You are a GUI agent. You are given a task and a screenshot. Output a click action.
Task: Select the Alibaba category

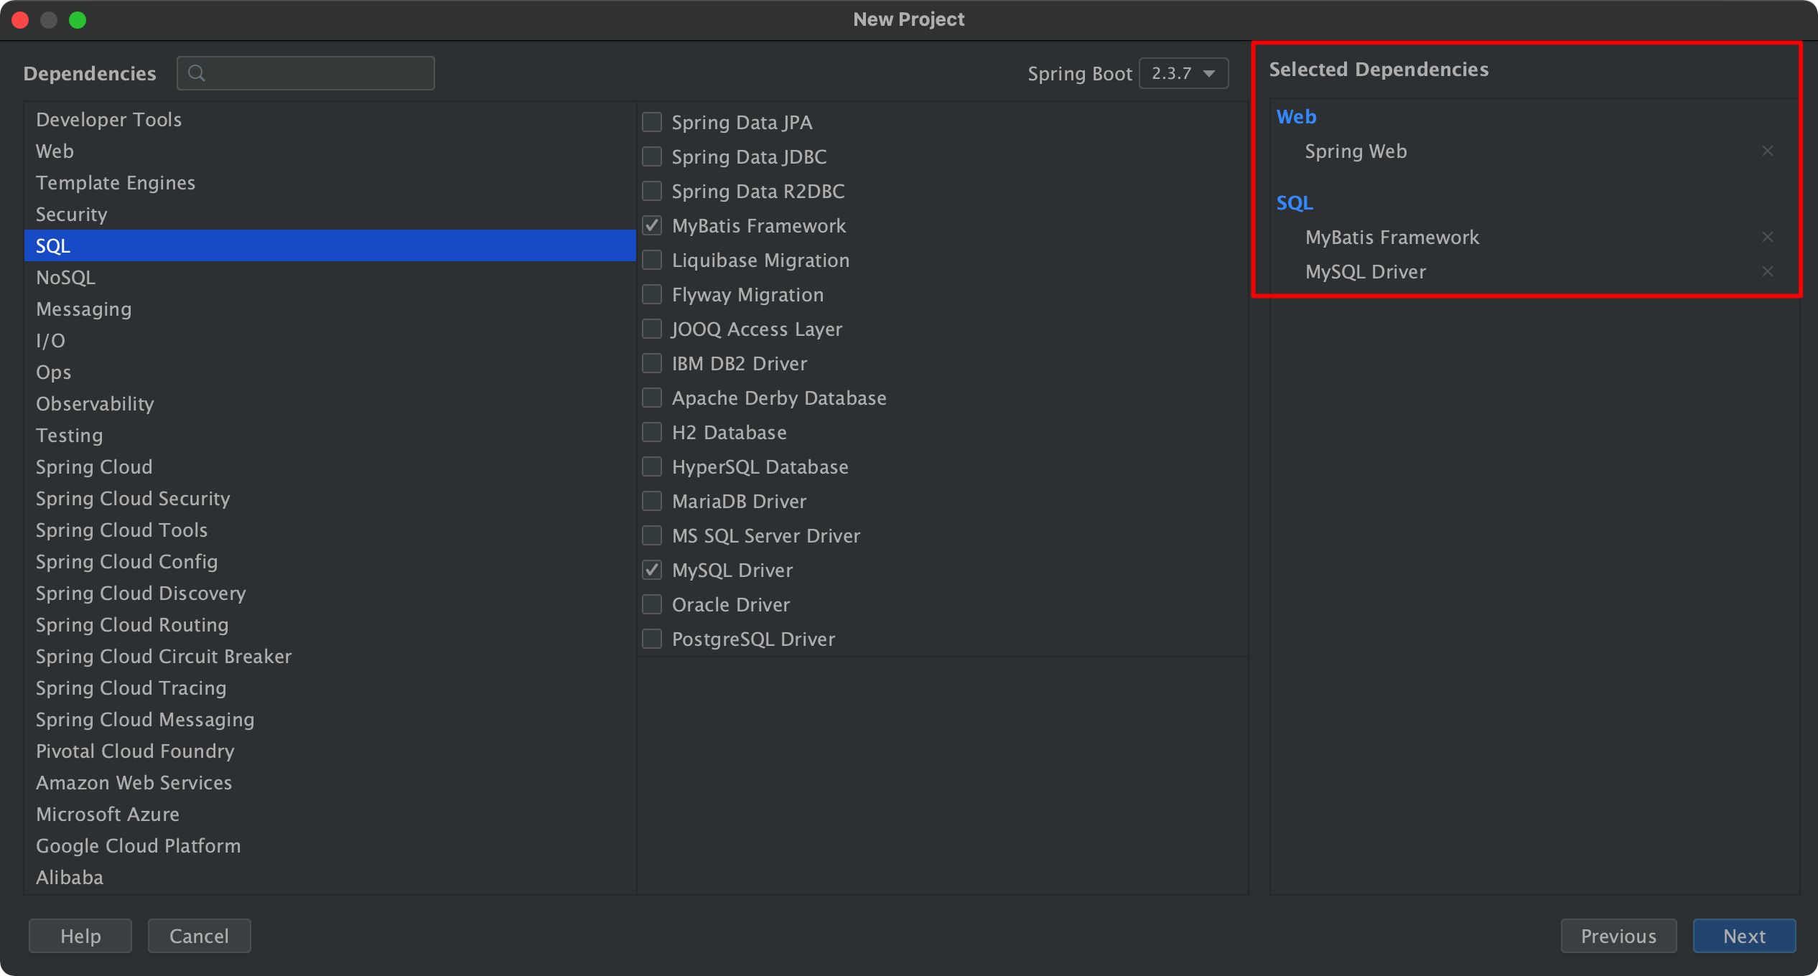[70, 878]
